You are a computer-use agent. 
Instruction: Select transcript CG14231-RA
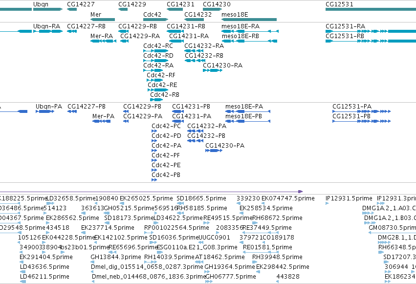coord(176,41)
